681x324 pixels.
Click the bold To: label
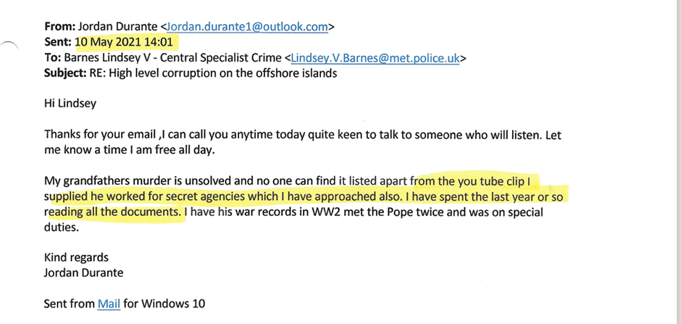pos(53,59)
